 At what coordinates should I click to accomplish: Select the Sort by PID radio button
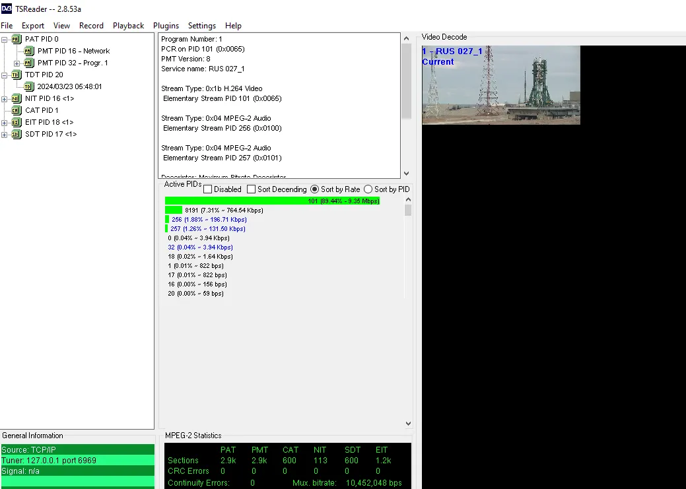(368, 189)
